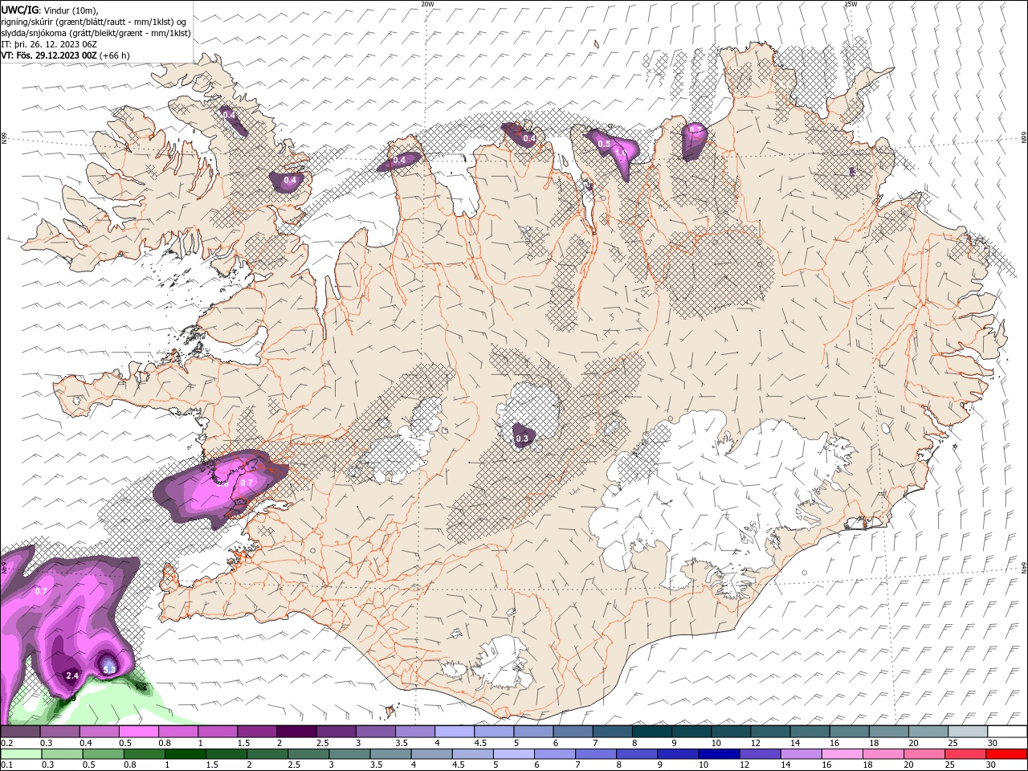The image size is (1028, 771).
Task: Click the lavender 4.5 swatch in rain scale
Action: point(472,754)
